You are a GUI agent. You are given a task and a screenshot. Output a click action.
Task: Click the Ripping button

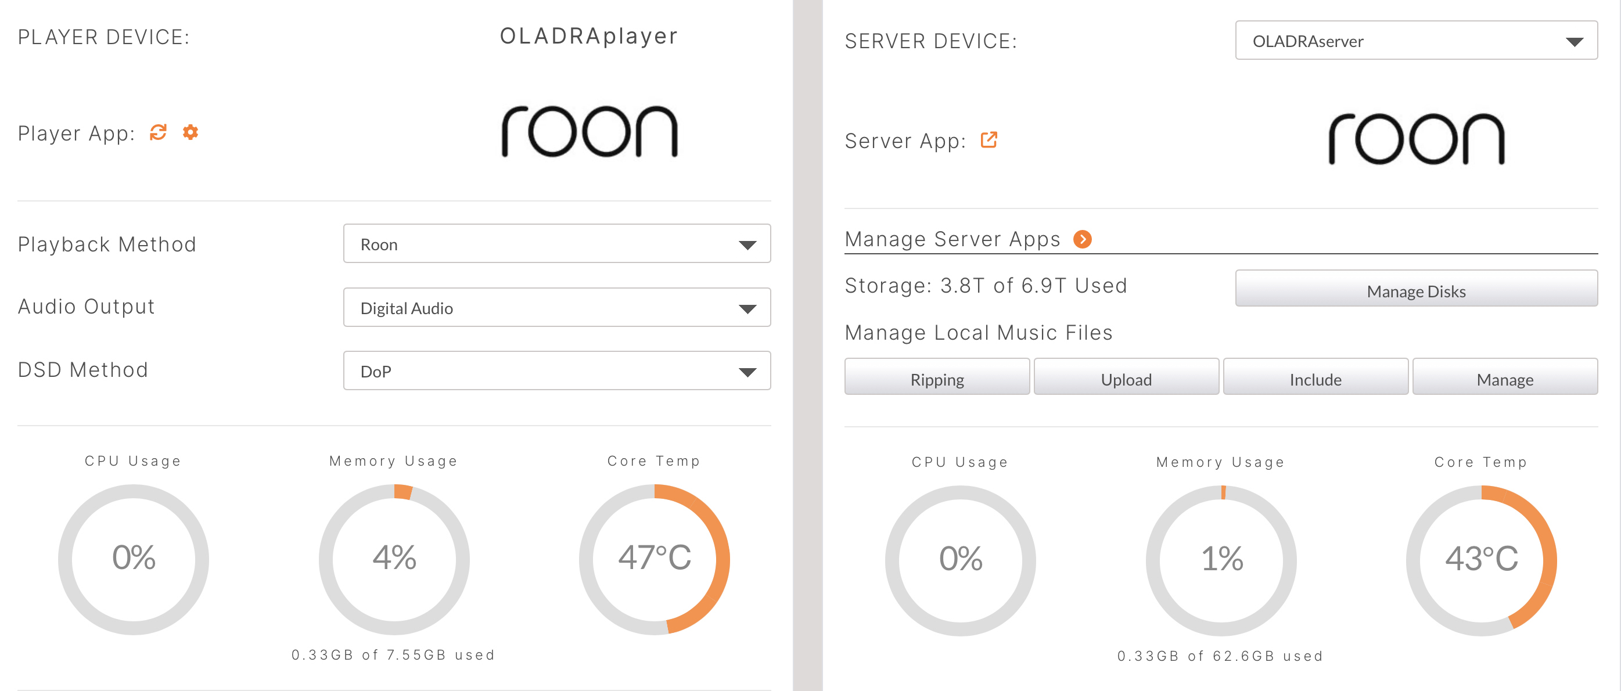coord(936,379)
